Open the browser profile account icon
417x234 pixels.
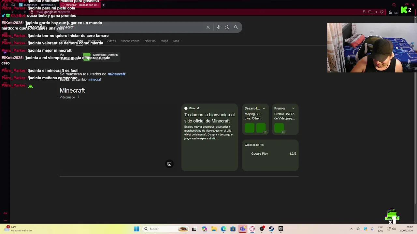point(390,12)
